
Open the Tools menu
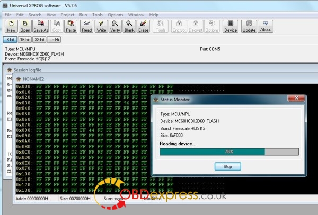click(x=98, y=15)
